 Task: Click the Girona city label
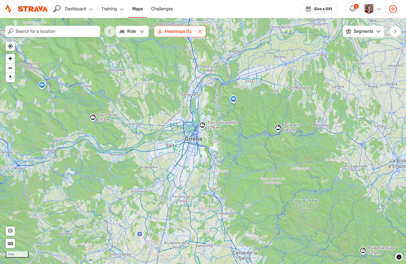click(x=194, y=139)
